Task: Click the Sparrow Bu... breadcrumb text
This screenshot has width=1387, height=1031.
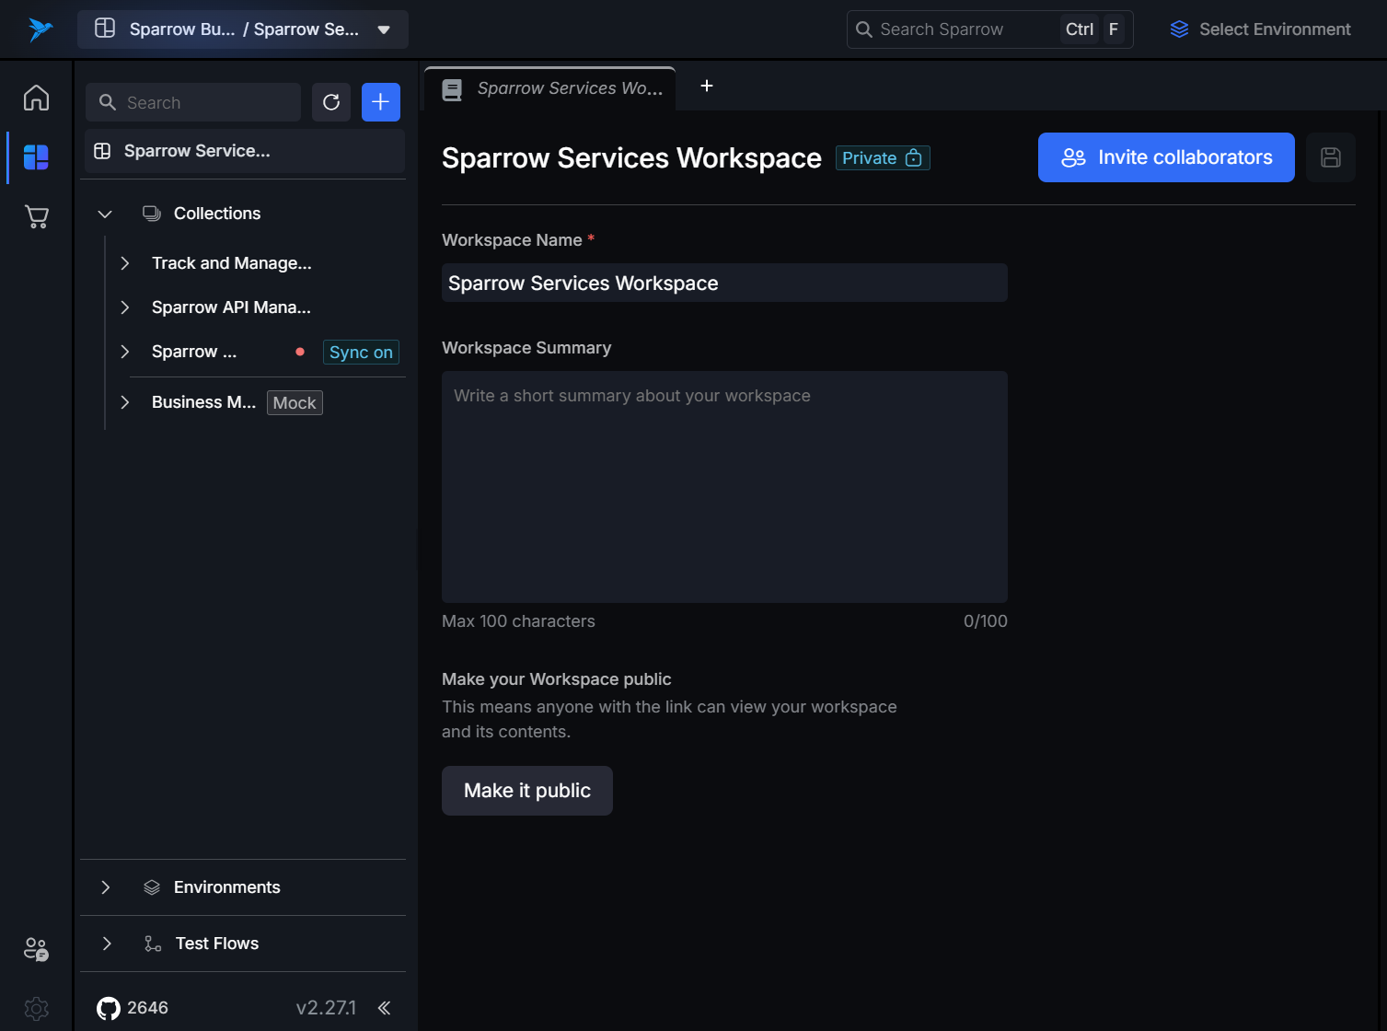Action: click(x=182, y=29)
